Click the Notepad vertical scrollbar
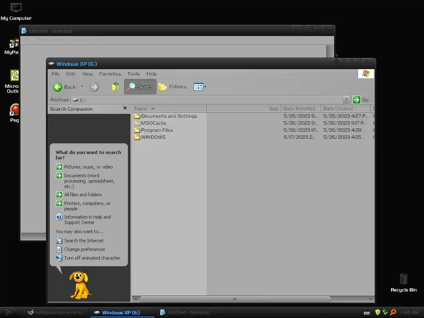Screen dimensions: 424x318 pyautogui.click(x=330, y=51)
